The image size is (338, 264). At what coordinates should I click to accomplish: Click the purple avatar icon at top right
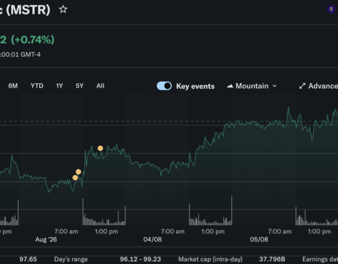click(x=331, y=9)
